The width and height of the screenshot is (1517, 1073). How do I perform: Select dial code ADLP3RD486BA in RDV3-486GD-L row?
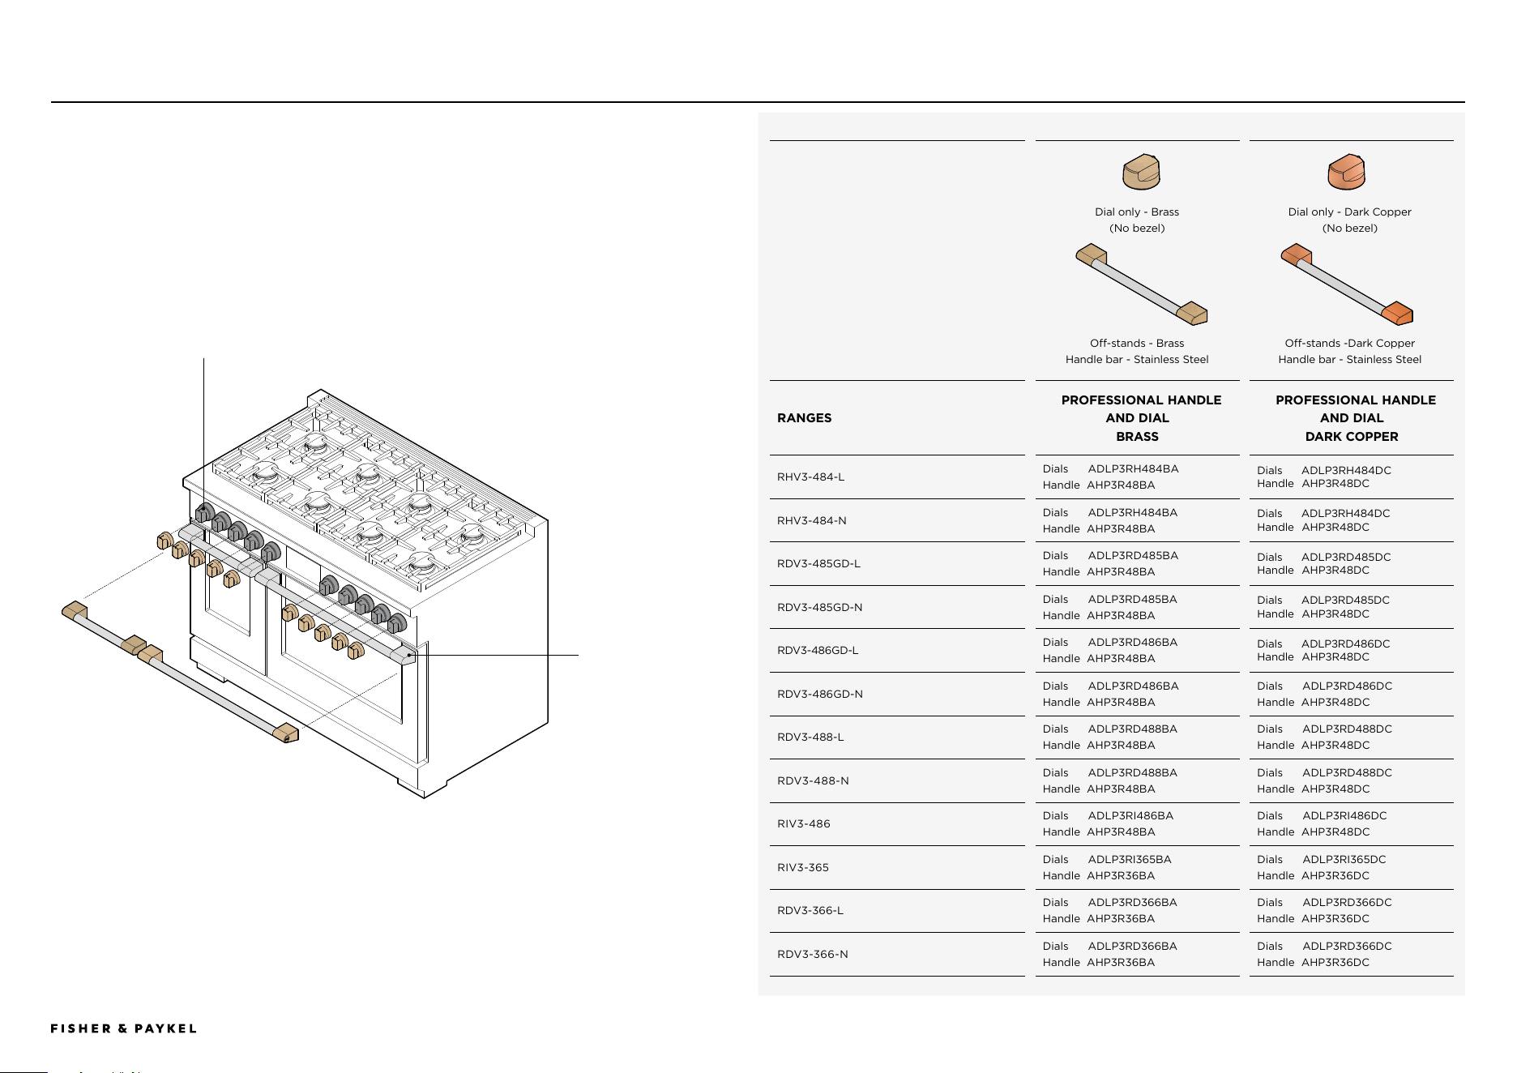click(1133, 643)
